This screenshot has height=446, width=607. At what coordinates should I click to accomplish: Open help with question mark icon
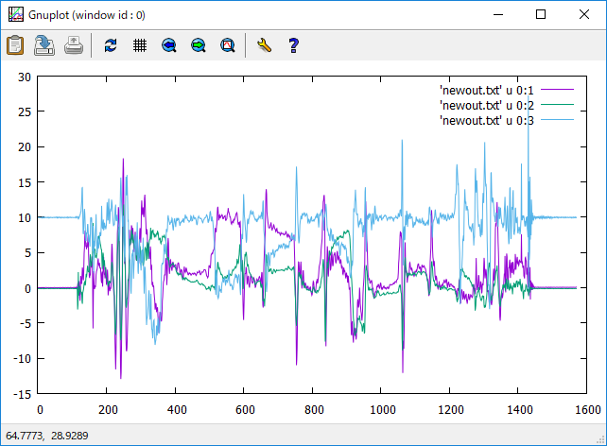pyautogui.click(x=293, y=44)
